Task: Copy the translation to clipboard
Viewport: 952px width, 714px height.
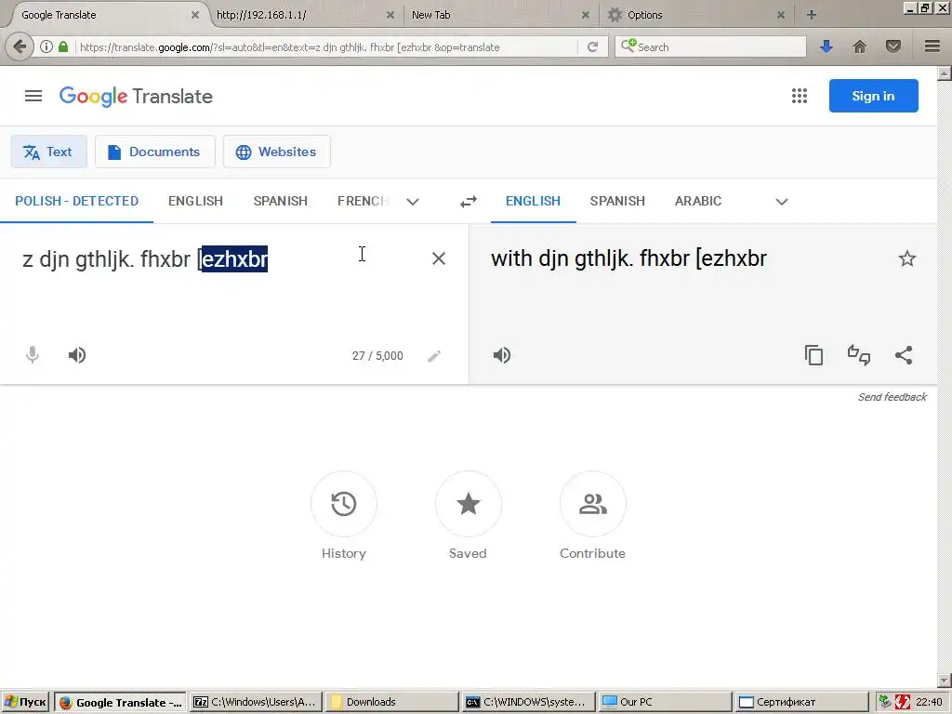Action: click(813, 355)
